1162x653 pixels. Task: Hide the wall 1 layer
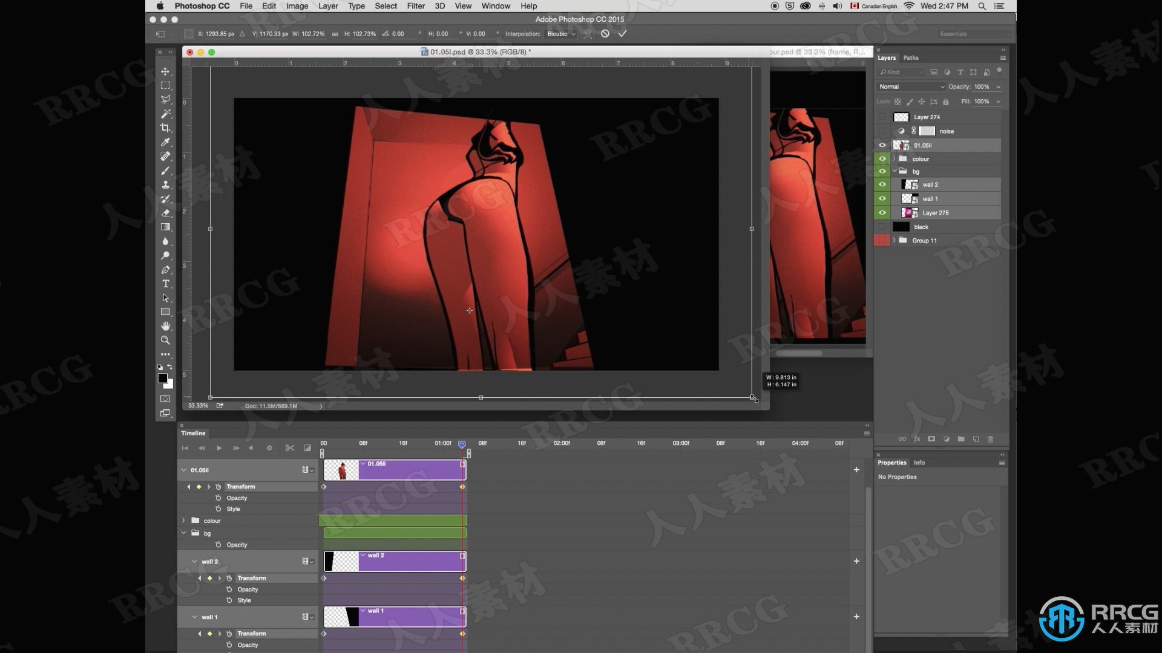tap(882, 198)
